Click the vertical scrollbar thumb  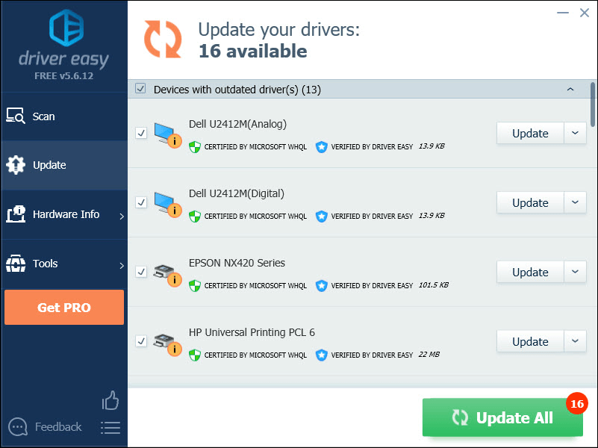(x=594, y=105)
